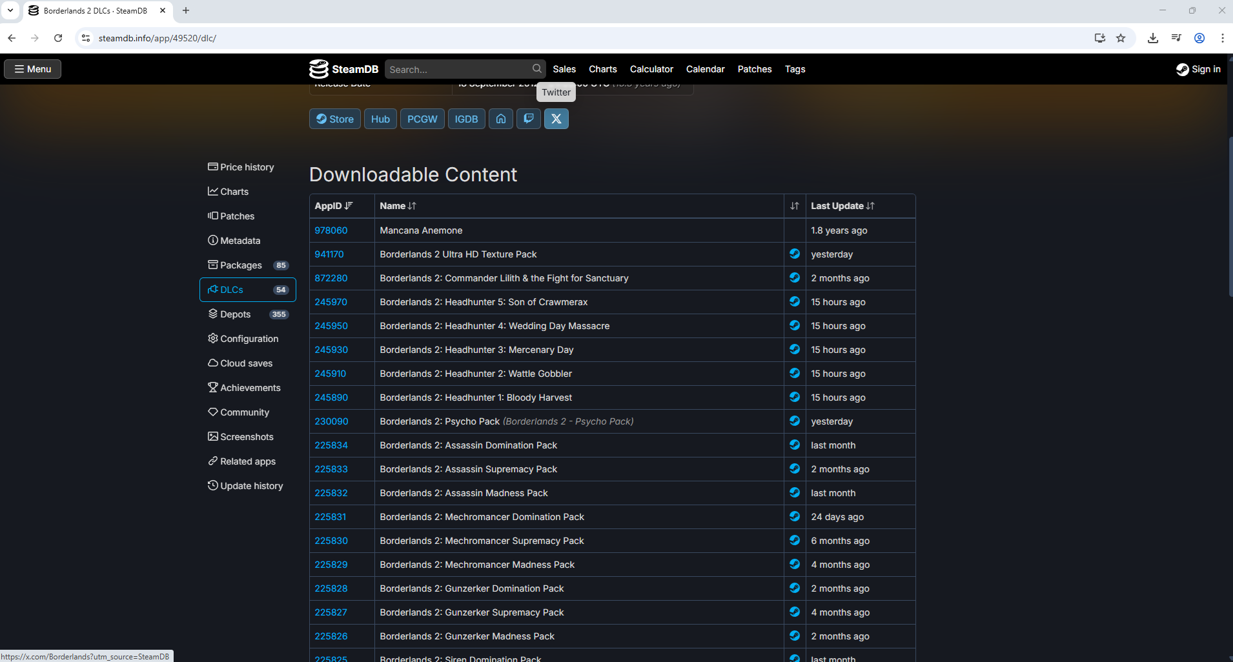Image resolution: width=1233 pixels, height=662 pixels.
Task: Open Update history in the sidebar
Action: coord(248,486)
